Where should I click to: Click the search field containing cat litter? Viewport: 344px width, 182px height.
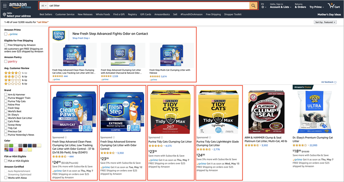pos(149,6)
